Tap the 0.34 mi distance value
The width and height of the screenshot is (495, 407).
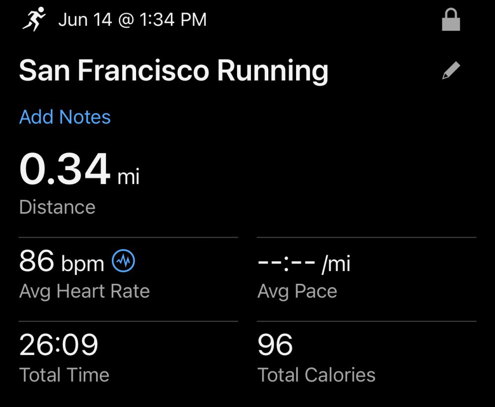coord(64,170)
